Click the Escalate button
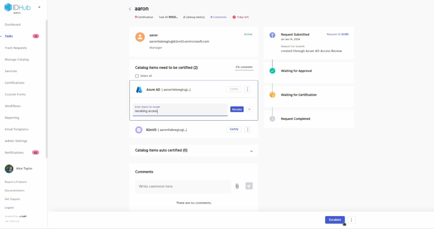The width and height of the screenshot is (434, 229). (335, 220)
